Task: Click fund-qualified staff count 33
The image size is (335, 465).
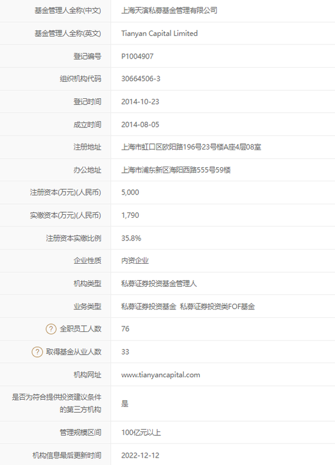Action: point(125,351)
